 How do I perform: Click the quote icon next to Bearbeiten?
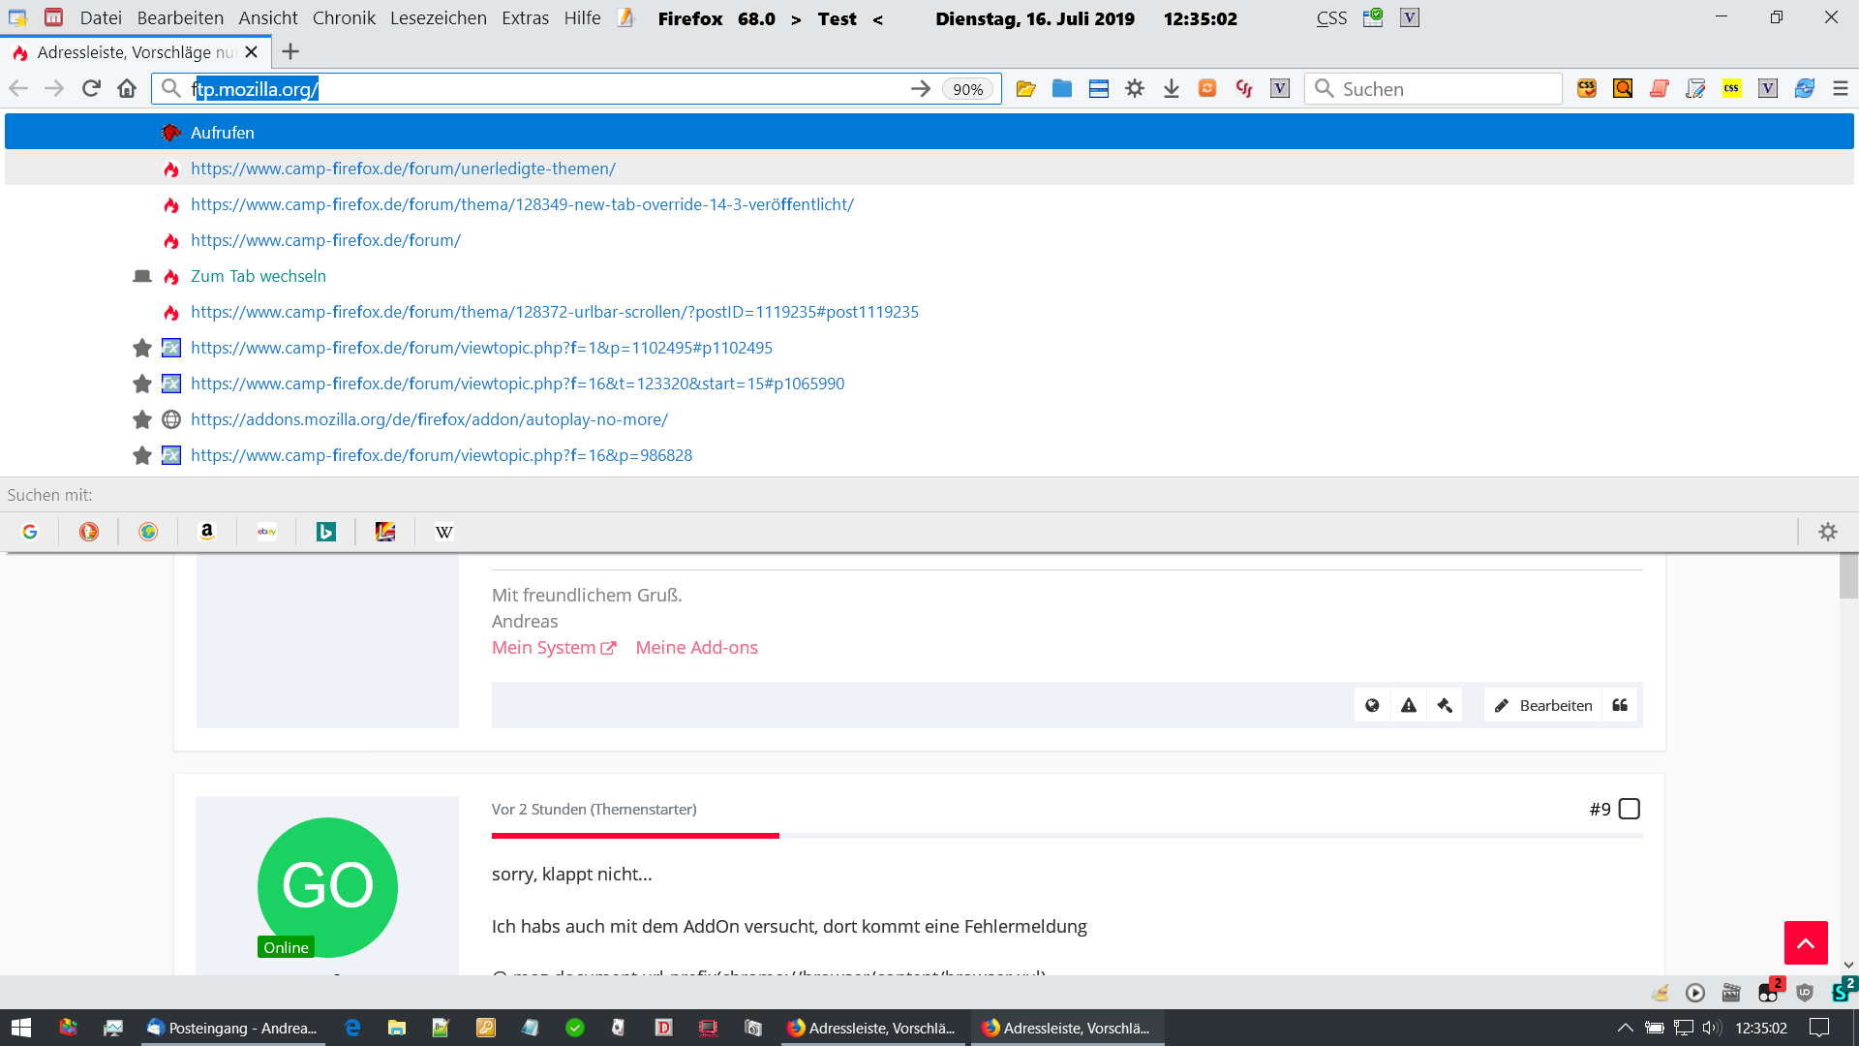1620,705
